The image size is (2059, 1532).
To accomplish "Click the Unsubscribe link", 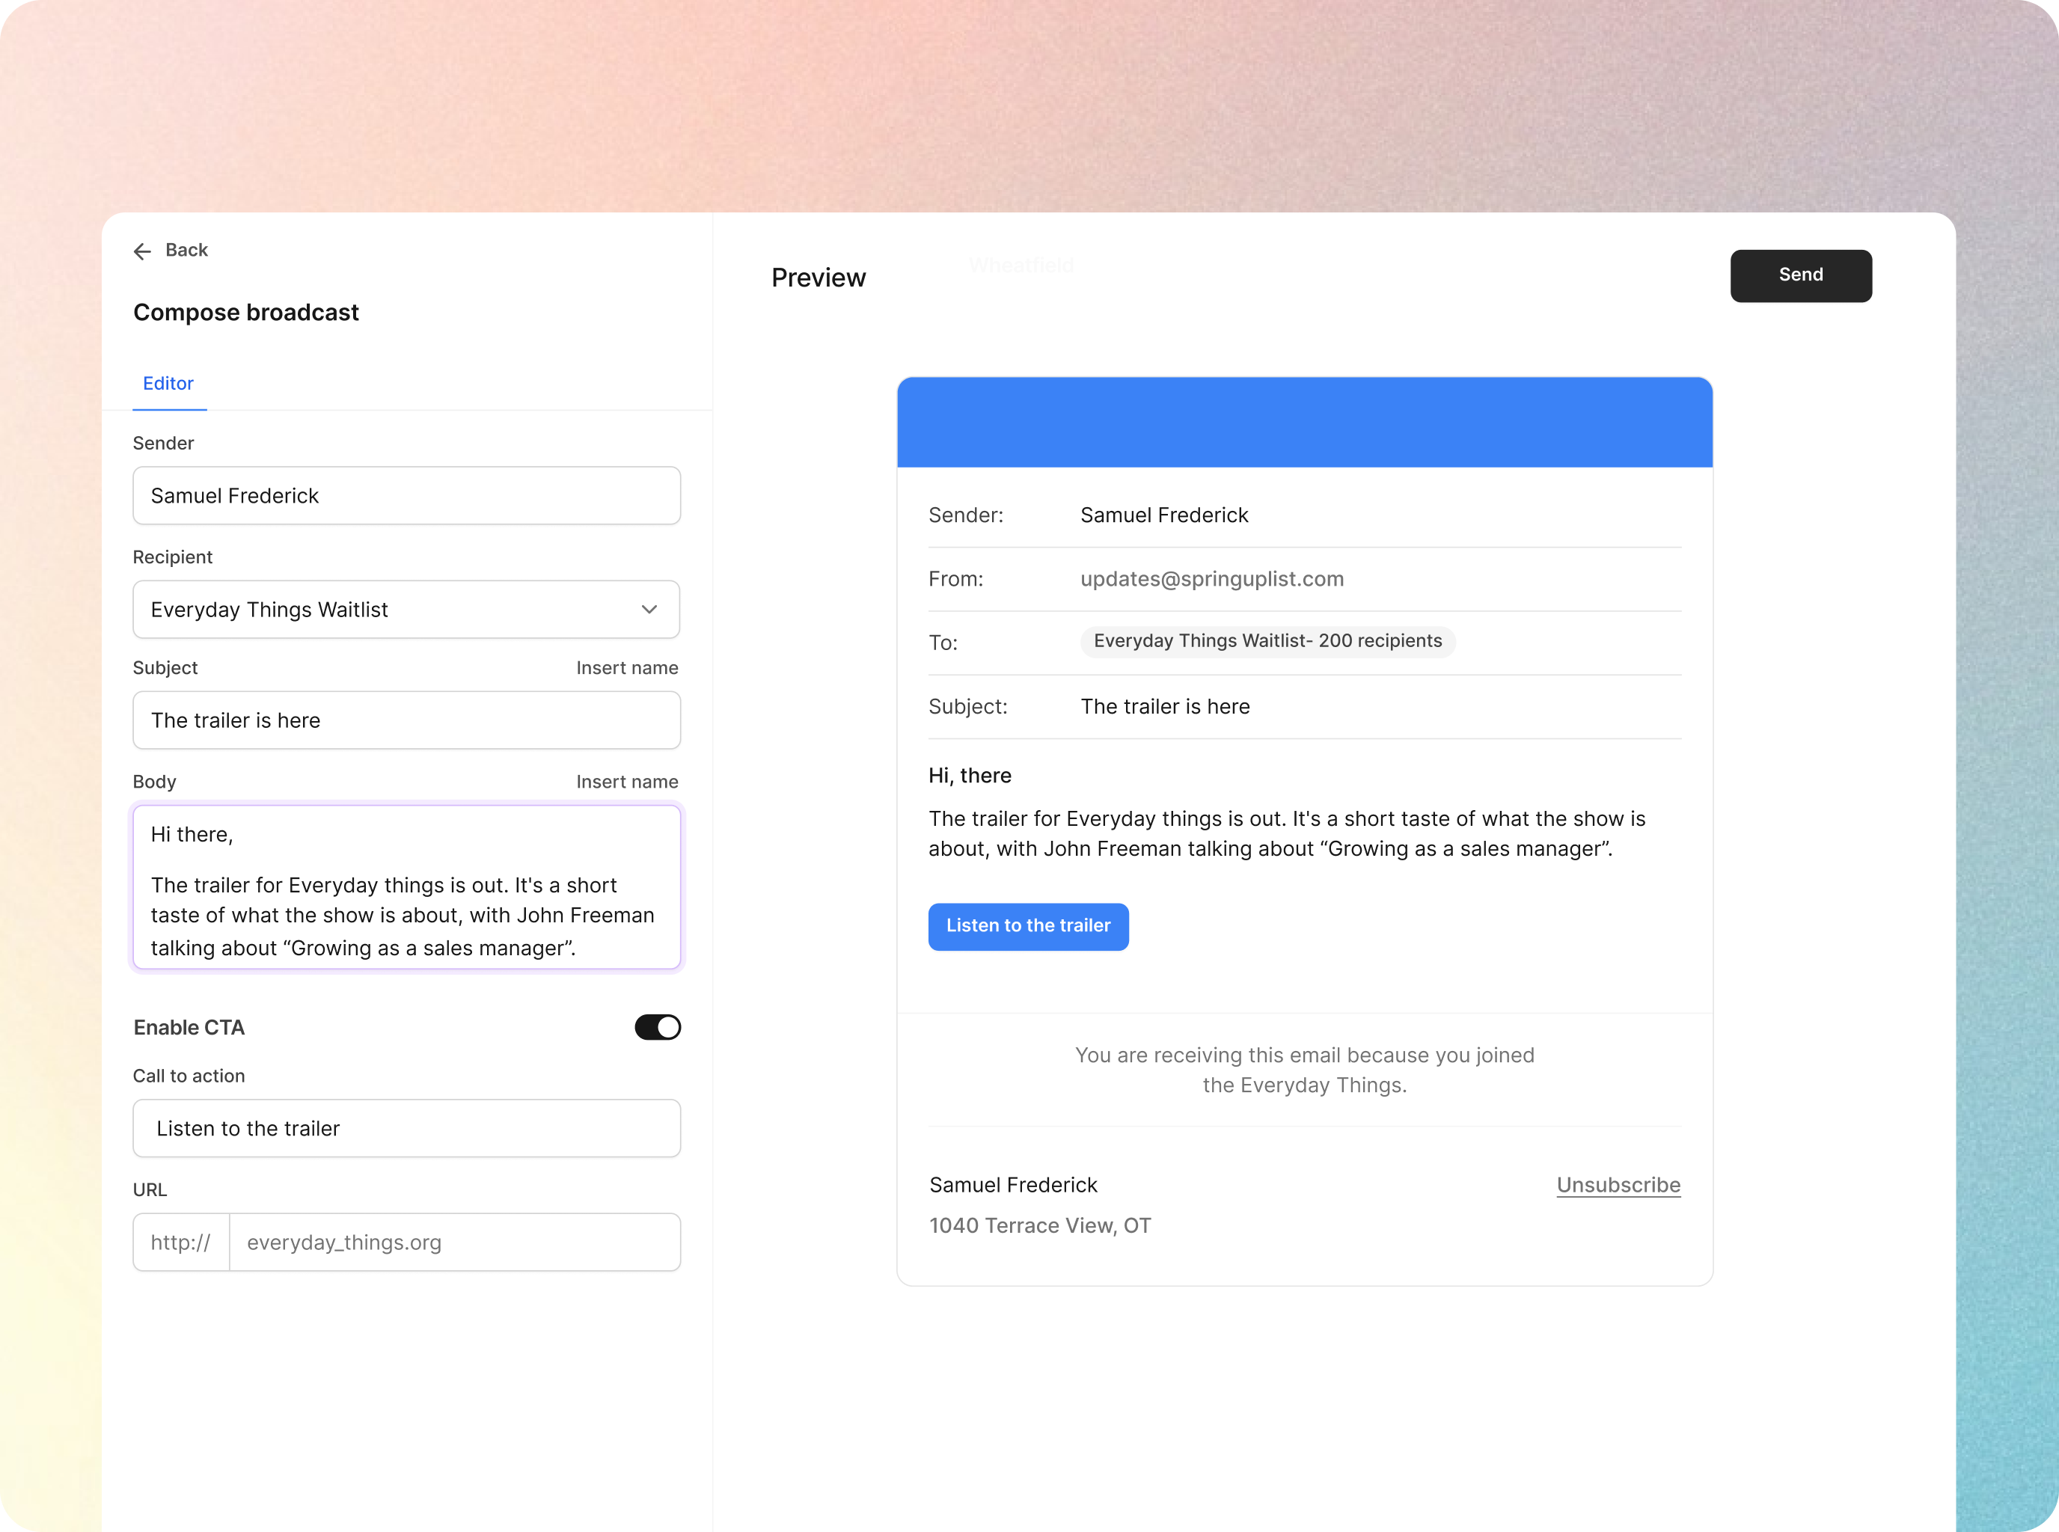I will click(x=1618, y=1185).
